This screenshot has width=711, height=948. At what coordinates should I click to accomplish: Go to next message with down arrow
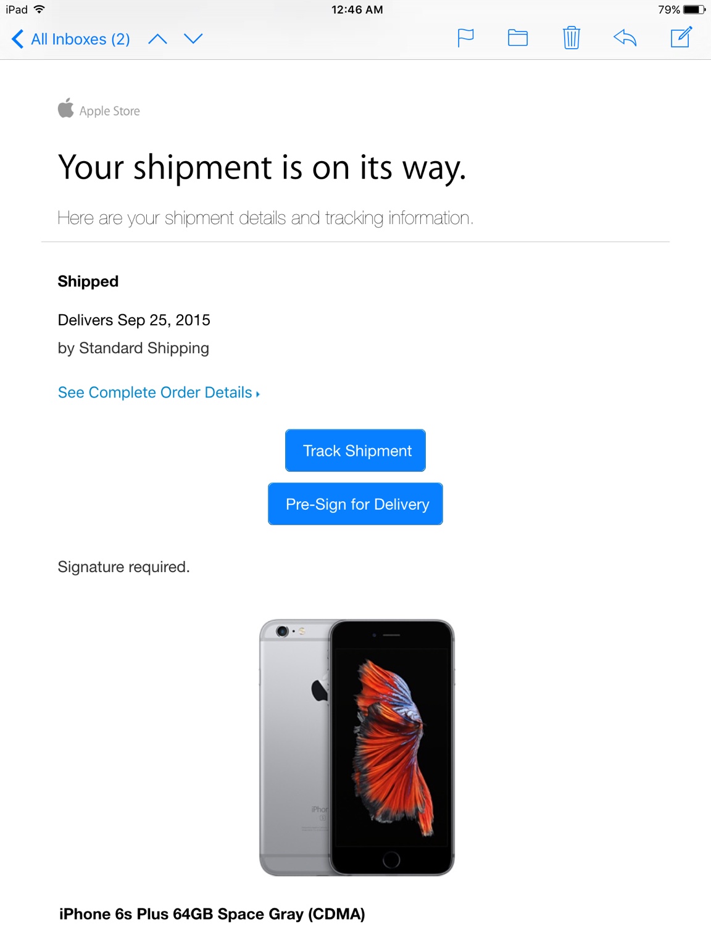point(193,39)
